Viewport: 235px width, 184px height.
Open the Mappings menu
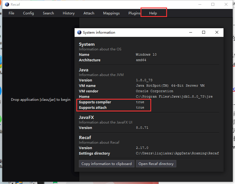(x=111, y=13)
